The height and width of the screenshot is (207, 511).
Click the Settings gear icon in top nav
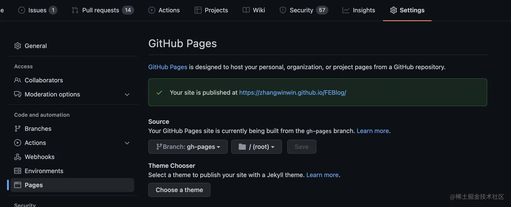393,10
